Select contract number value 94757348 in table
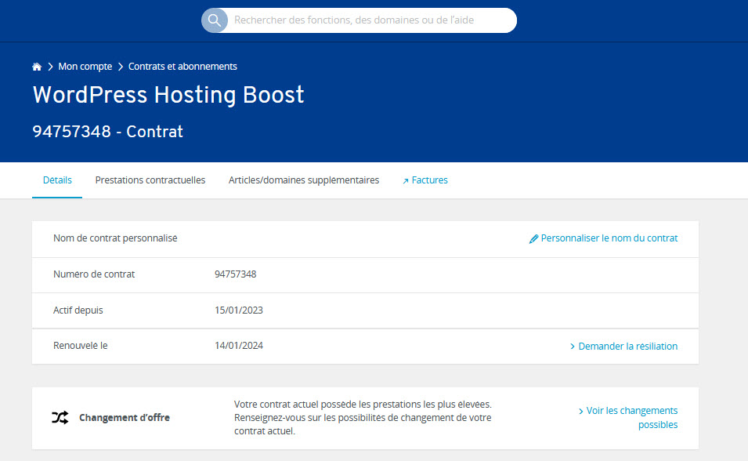 tap(236, 274)
